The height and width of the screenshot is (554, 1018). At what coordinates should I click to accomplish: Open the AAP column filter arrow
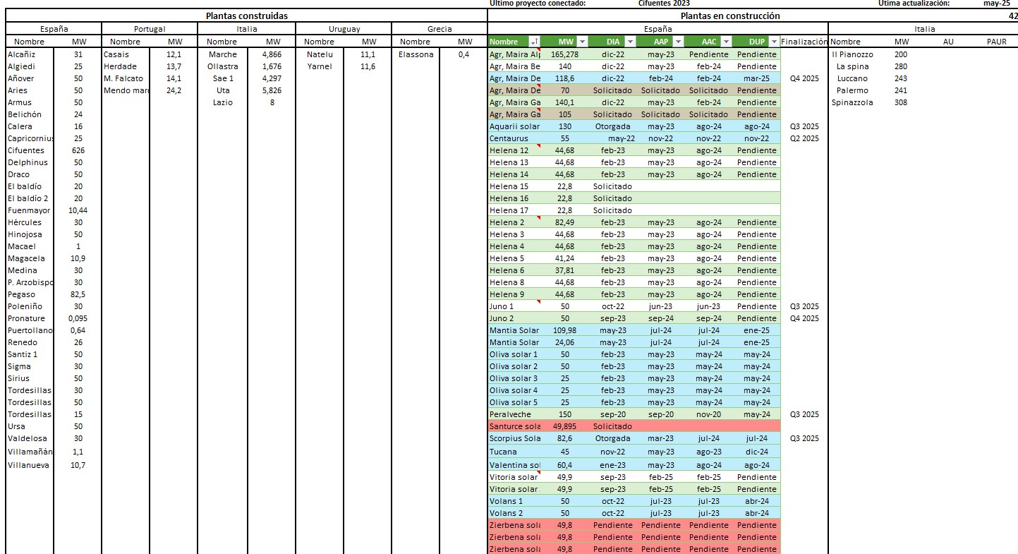(x=678, y=42)
